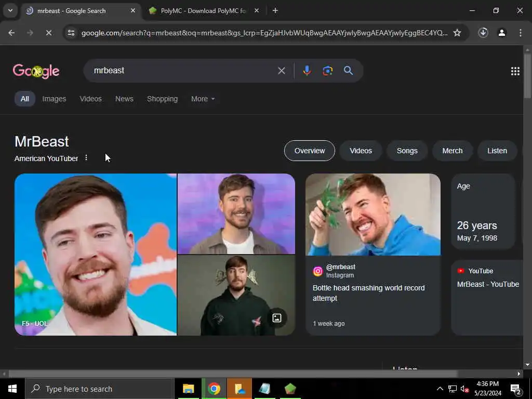Click the back navigation arrow
The image size is (532, 399).
click(11, 33)
